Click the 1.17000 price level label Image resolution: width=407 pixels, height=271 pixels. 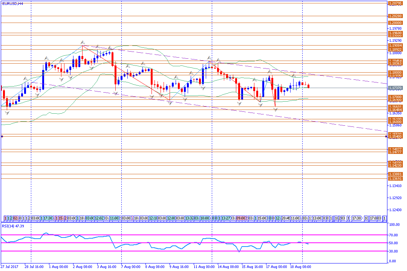pyautogui.click(x=395, y=97)
